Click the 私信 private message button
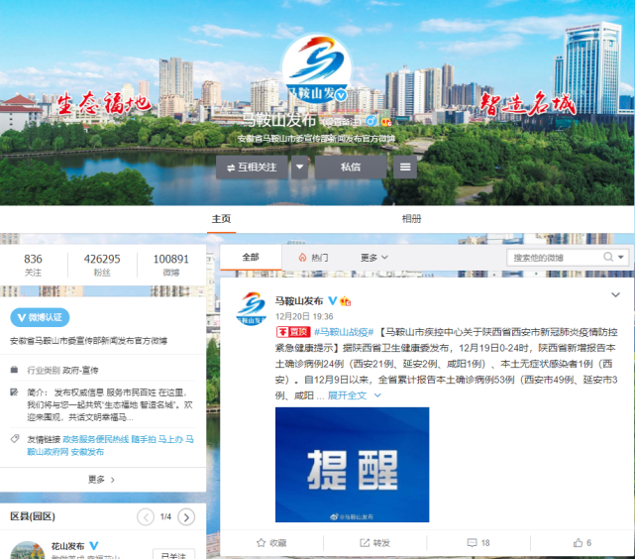 click(x=351, y=167)
